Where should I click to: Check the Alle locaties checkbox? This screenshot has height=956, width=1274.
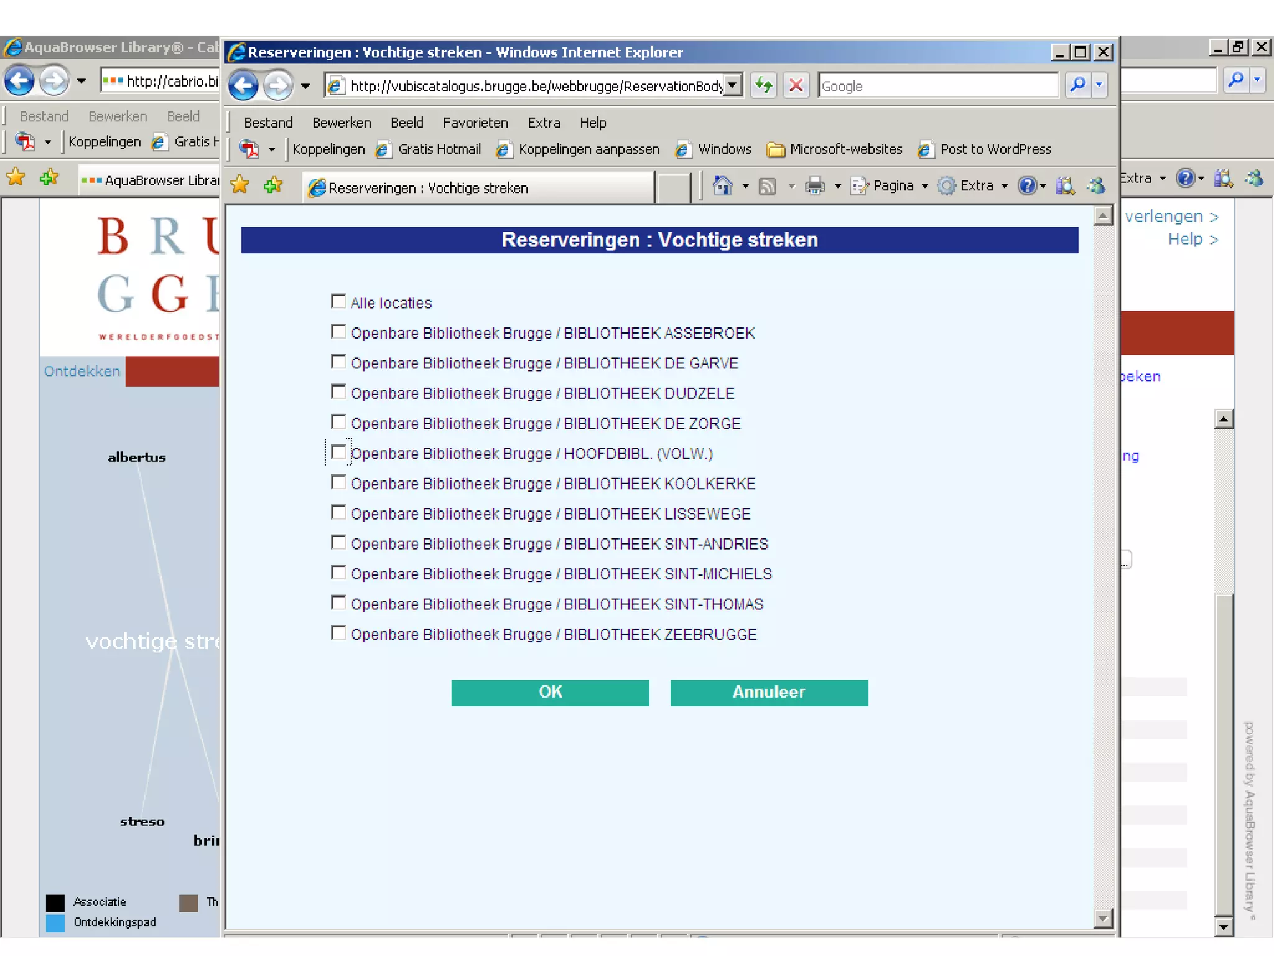coord(338,302)
